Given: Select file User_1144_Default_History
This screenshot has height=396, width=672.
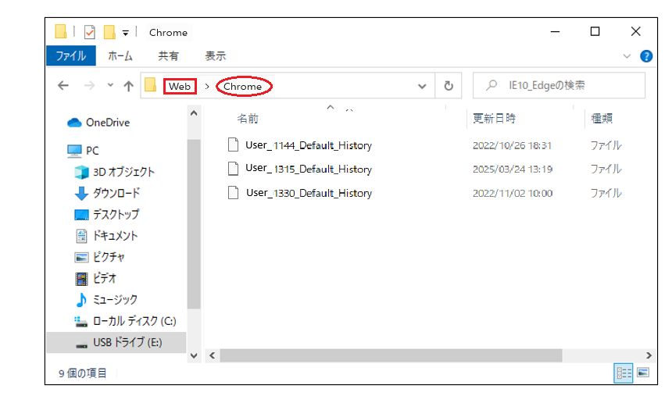Looking at the screenshot, I should [x=309, y=145].
